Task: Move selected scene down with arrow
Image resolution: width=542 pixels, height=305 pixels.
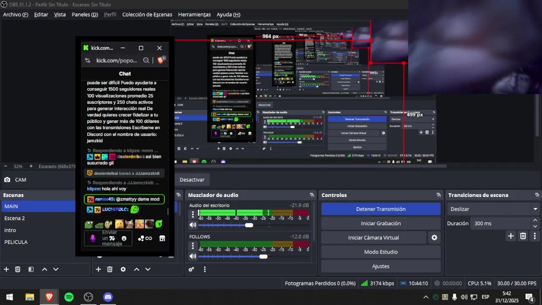Action: click(55, 269)
